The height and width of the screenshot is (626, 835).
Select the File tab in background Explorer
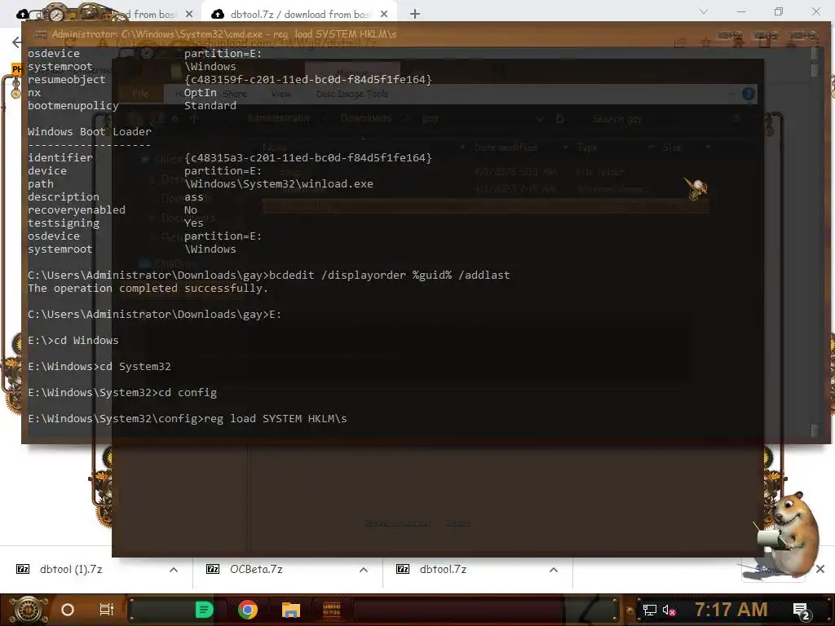point(140,94)
